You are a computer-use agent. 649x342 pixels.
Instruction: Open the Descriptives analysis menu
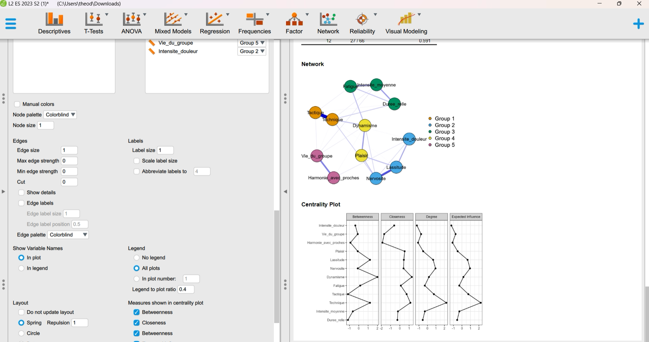pos(54,24)
